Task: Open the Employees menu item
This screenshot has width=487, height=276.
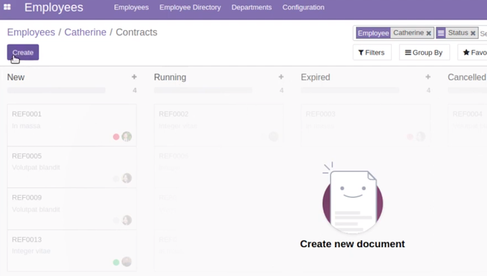Action: point(131,7)
